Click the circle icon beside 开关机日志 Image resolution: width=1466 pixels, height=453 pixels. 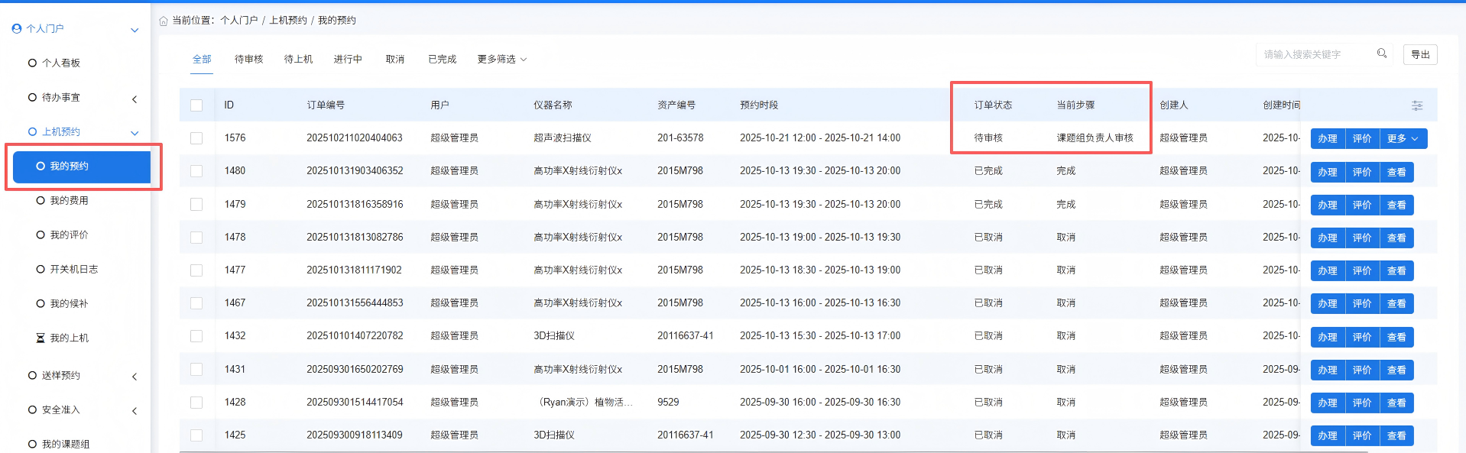click(41, 269)
